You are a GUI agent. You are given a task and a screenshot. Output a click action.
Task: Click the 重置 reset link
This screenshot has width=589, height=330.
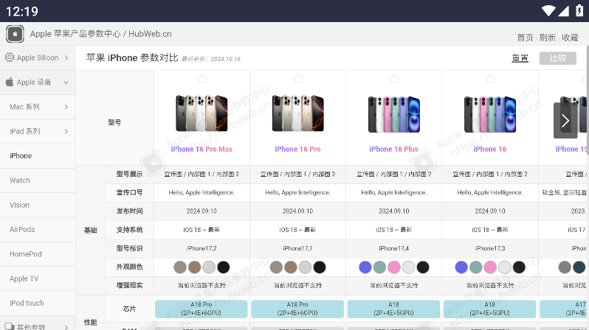520,58
